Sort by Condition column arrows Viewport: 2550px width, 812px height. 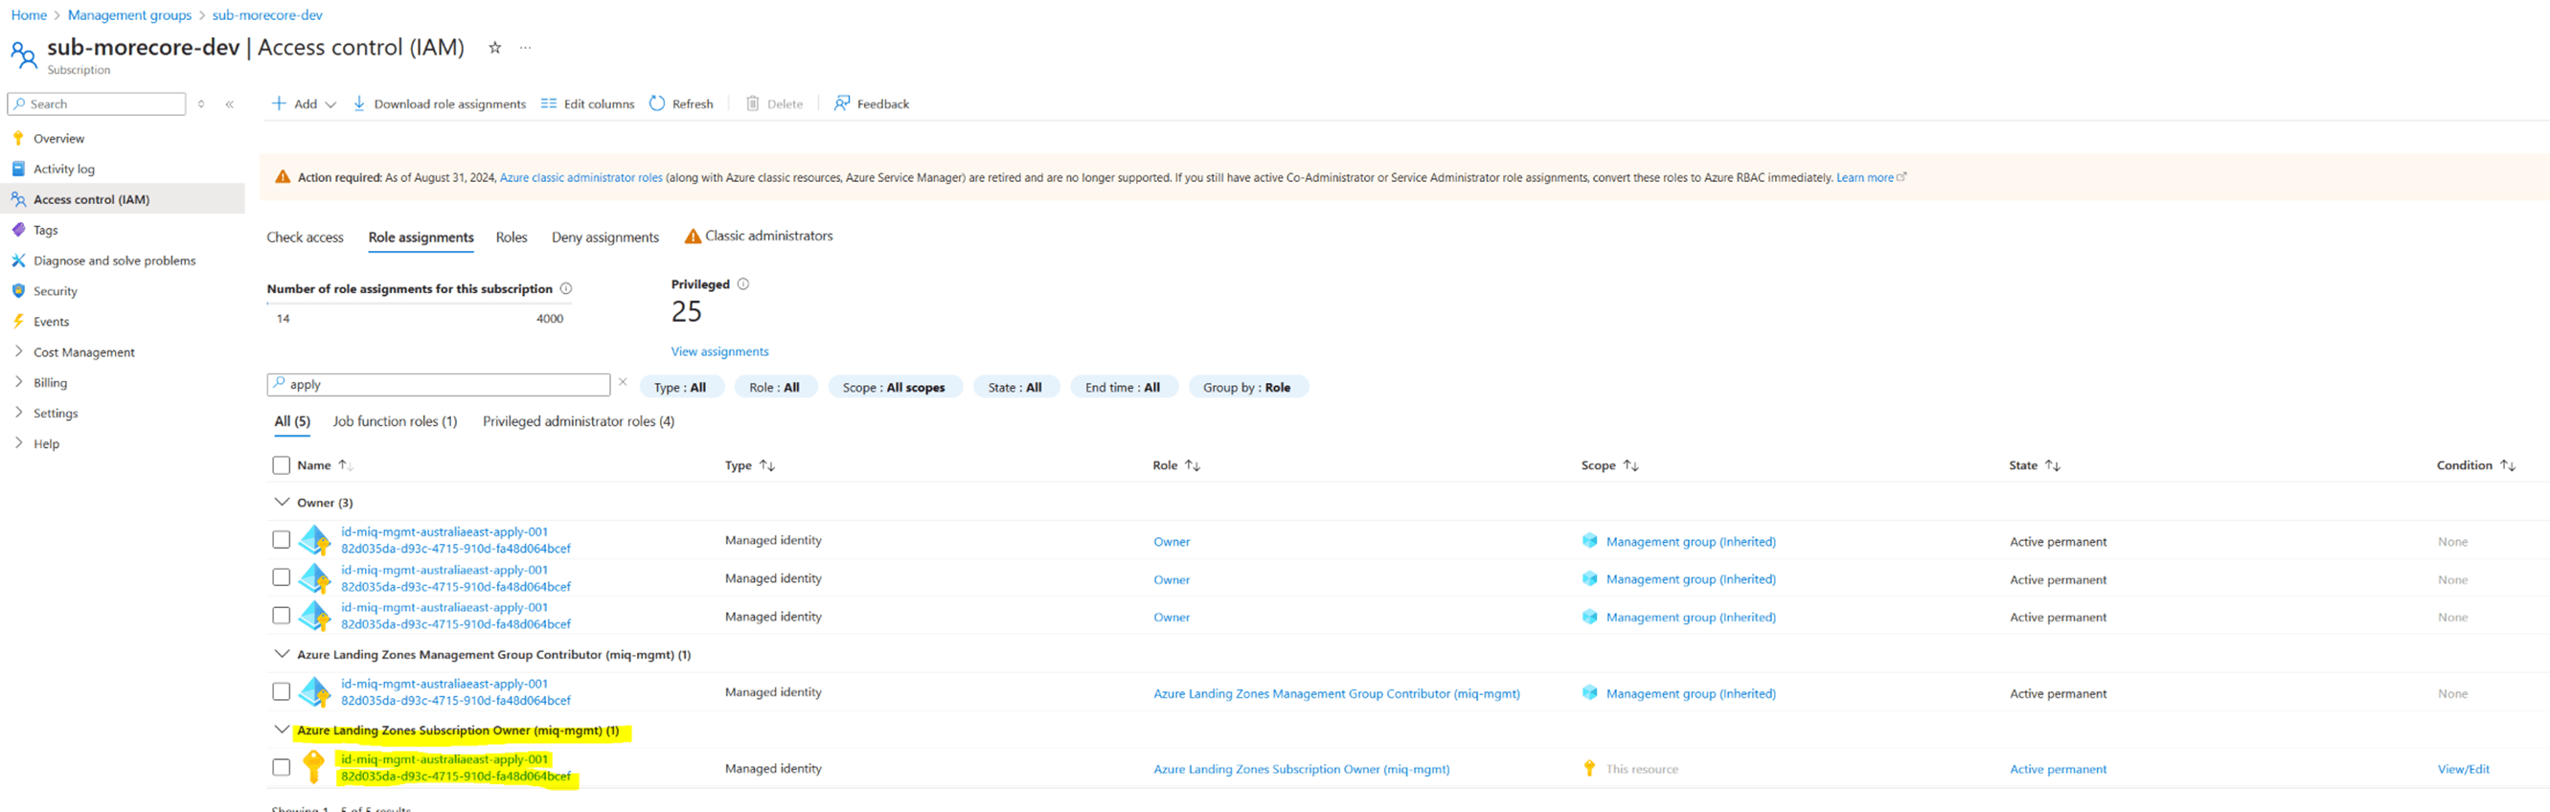click(x=2508, y=464)
